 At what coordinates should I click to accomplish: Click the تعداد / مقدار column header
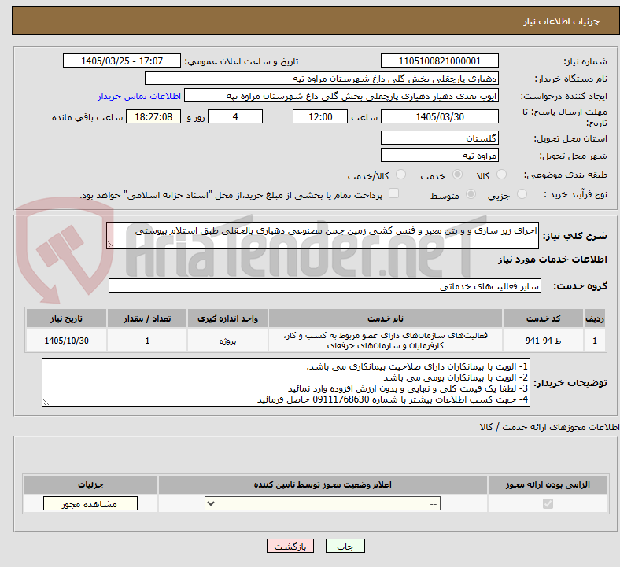[x=147, y=318]
